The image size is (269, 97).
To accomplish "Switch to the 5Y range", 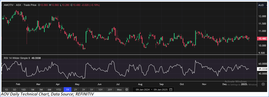I will (x=91, y=89).
